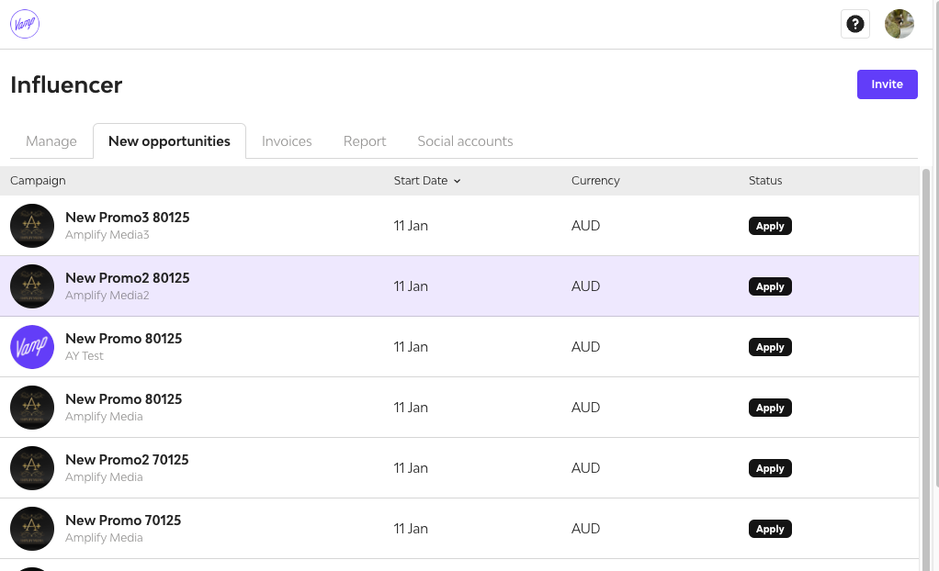Open the Vamp logo home link
The height and width of the screenshot is (571, 939).
25,24
